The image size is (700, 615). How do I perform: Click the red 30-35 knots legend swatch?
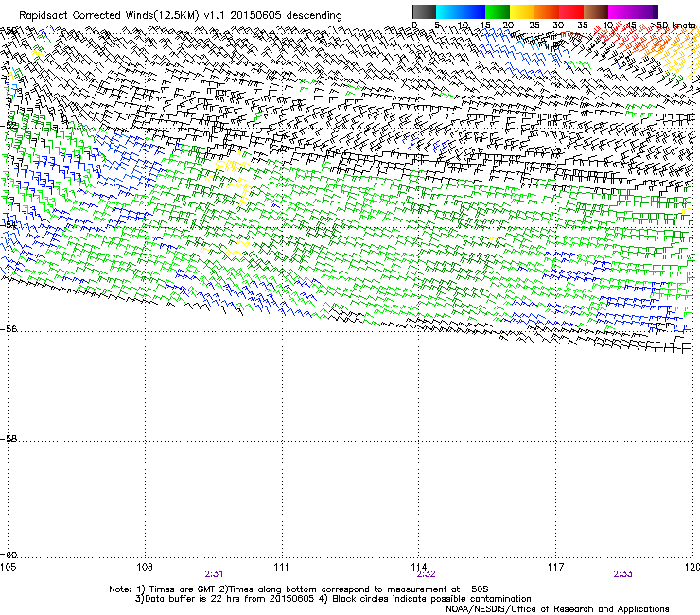pos(571,11)
